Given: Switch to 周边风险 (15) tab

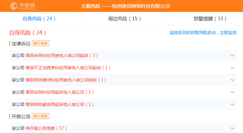Looking at the screenshot, I should click(124, 19).
